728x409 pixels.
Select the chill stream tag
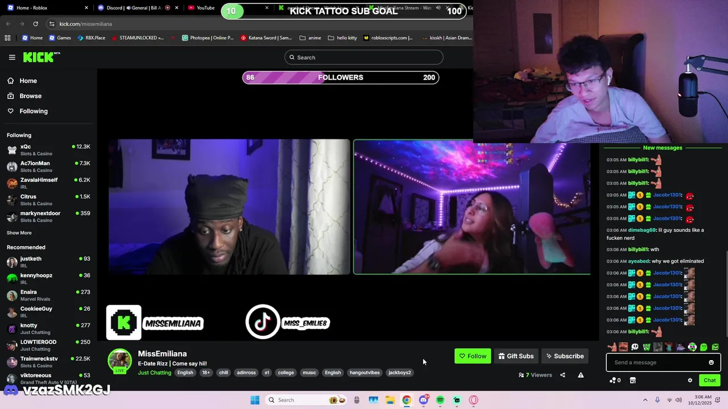(224, 373)
